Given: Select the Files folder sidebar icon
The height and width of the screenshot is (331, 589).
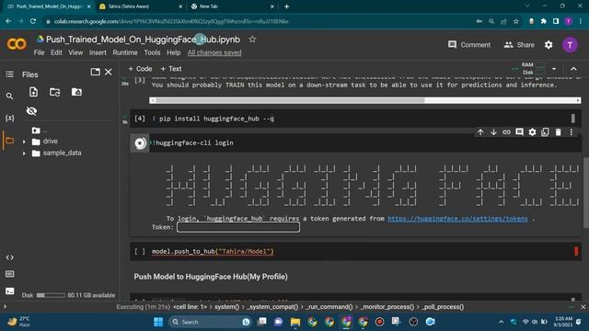Looking at the screenshot, I should pos(10,141).
